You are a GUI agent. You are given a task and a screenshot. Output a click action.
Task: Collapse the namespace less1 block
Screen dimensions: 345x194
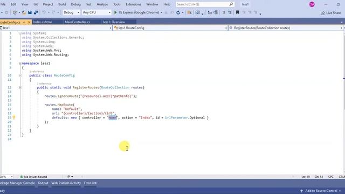coord(20,64)
